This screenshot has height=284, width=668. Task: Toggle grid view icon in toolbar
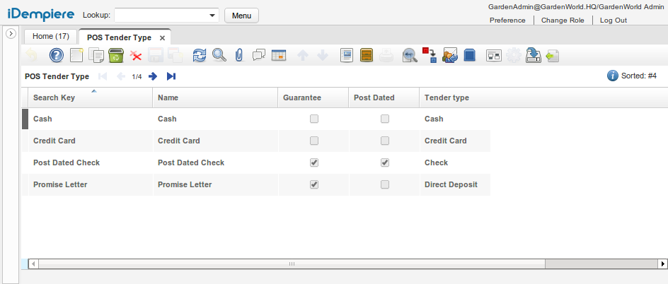(x=279, y=55)
